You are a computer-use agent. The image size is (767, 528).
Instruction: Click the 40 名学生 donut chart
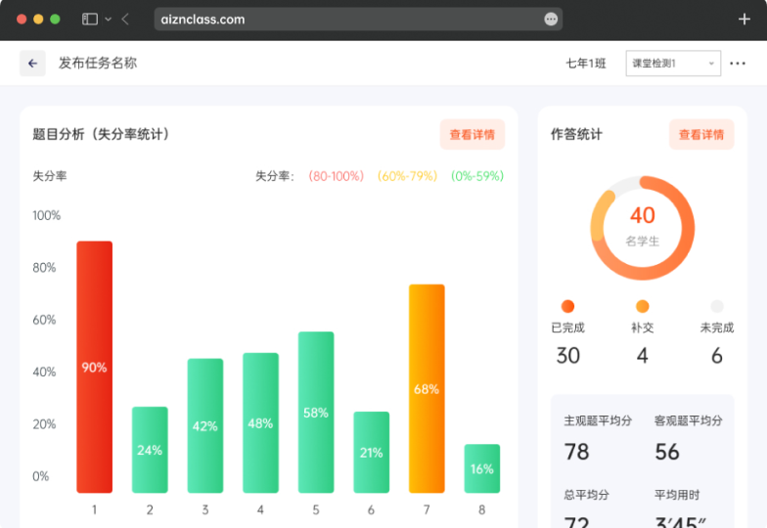[642, 227]
